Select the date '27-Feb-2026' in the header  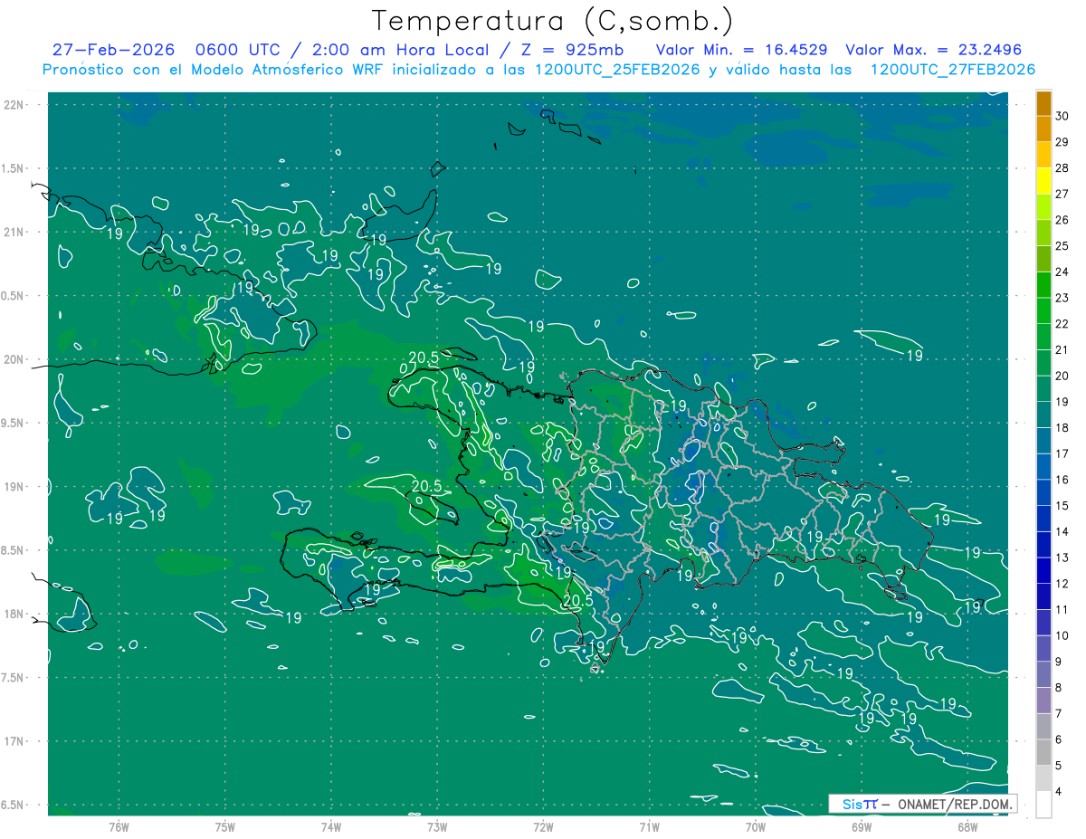pyautogui.click(x=113, y=50)
